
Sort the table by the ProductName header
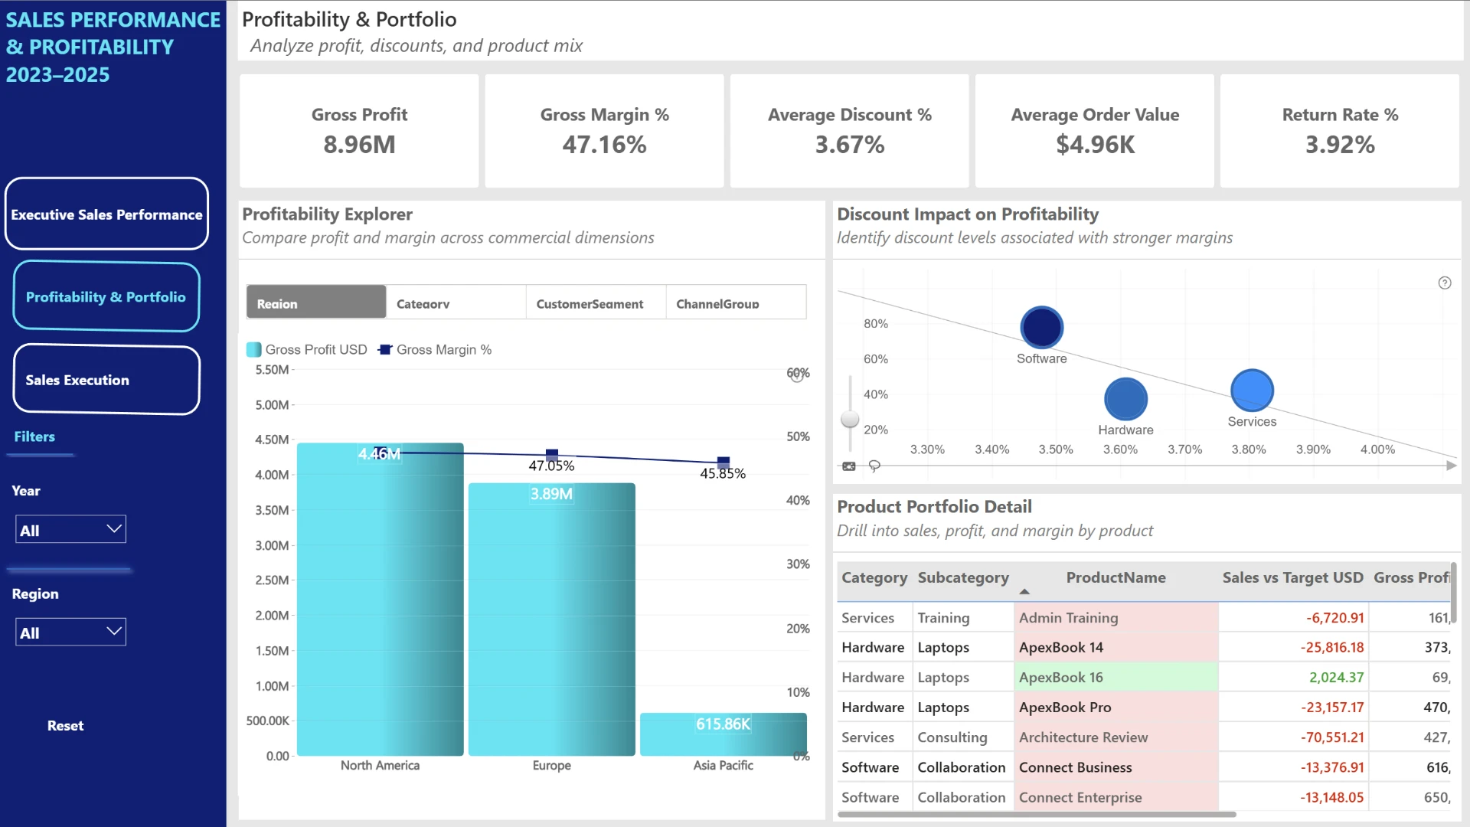coord(1116,577)
